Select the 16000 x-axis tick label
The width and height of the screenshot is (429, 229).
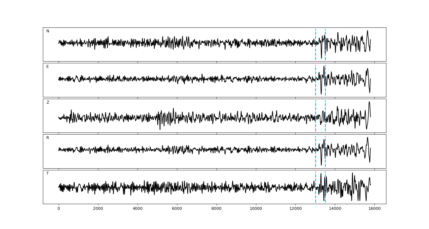pos(374,209)
